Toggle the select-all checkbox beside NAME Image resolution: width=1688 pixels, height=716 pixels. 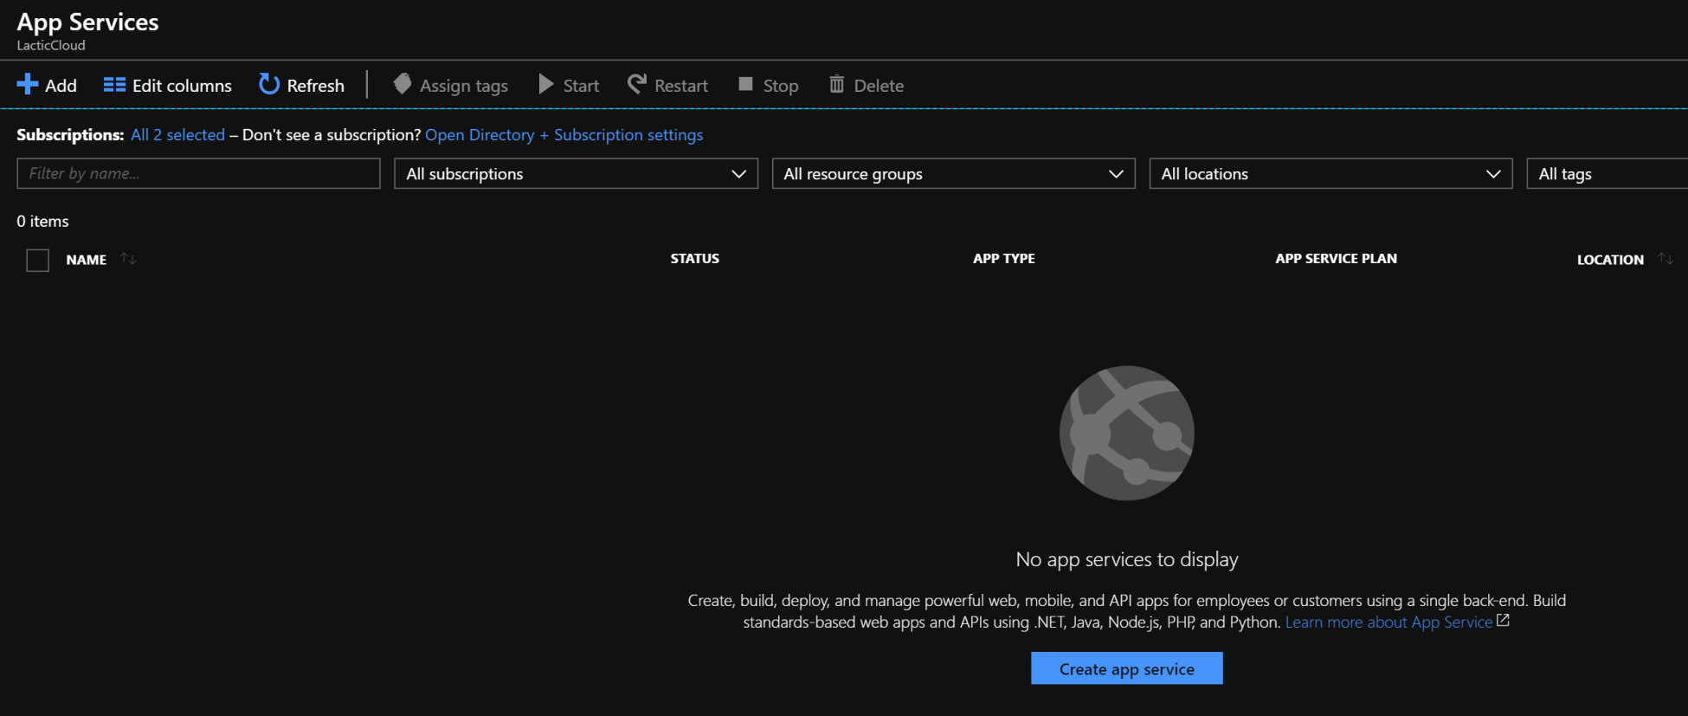38,260
